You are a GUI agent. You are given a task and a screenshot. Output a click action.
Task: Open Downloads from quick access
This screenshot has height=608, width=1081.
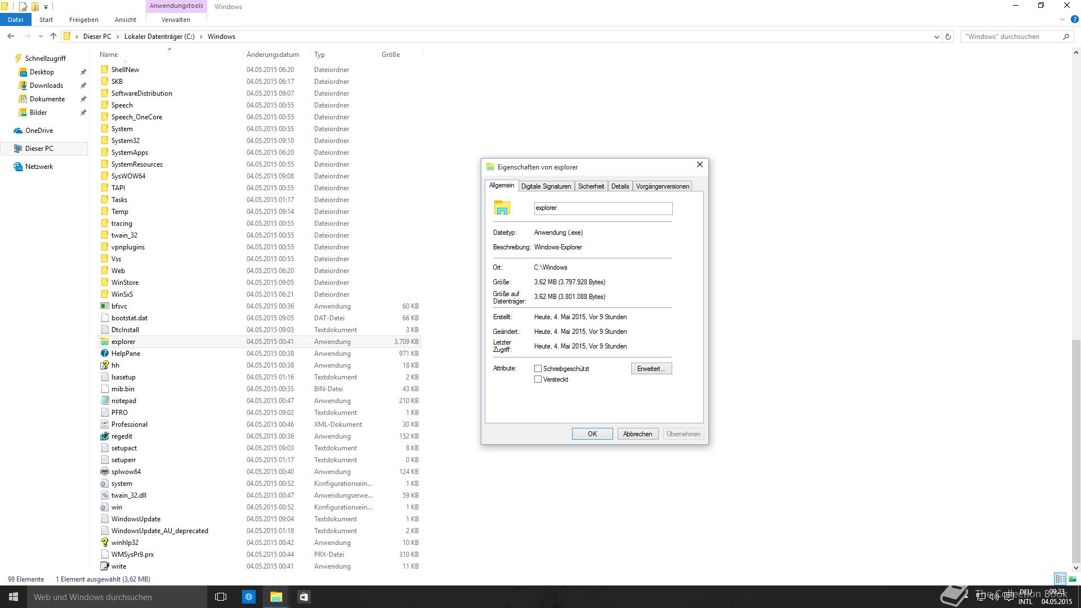point(46,86)
